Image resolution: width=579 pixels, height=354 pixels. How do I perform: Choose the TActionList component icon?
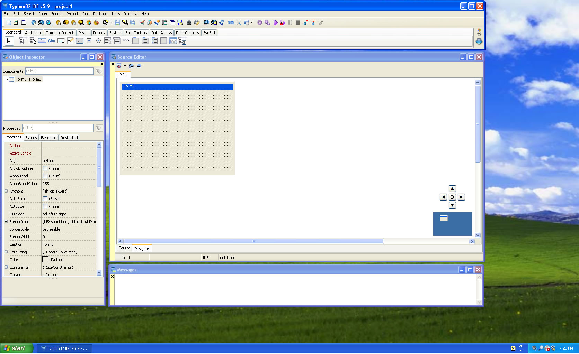pyautogui.click(x=182, y=41)
